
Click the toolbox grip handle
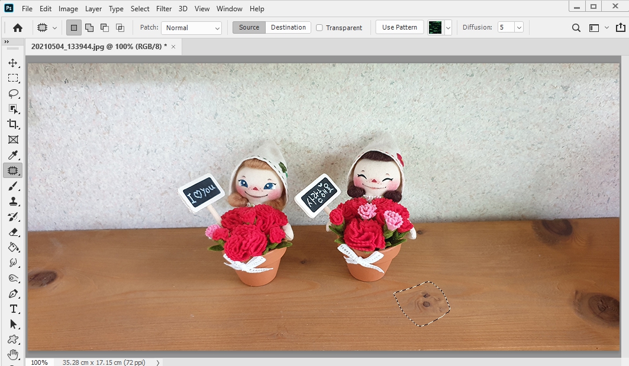tap(13, 48)
